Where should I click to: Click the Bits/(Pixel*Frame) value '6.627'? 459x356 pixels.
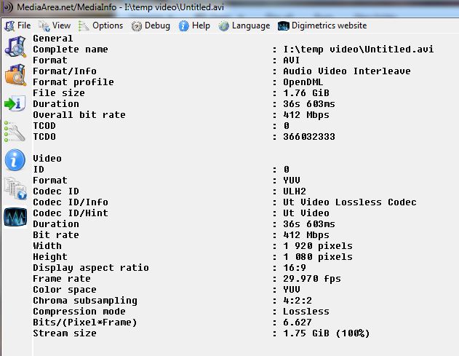coord(298,323)
